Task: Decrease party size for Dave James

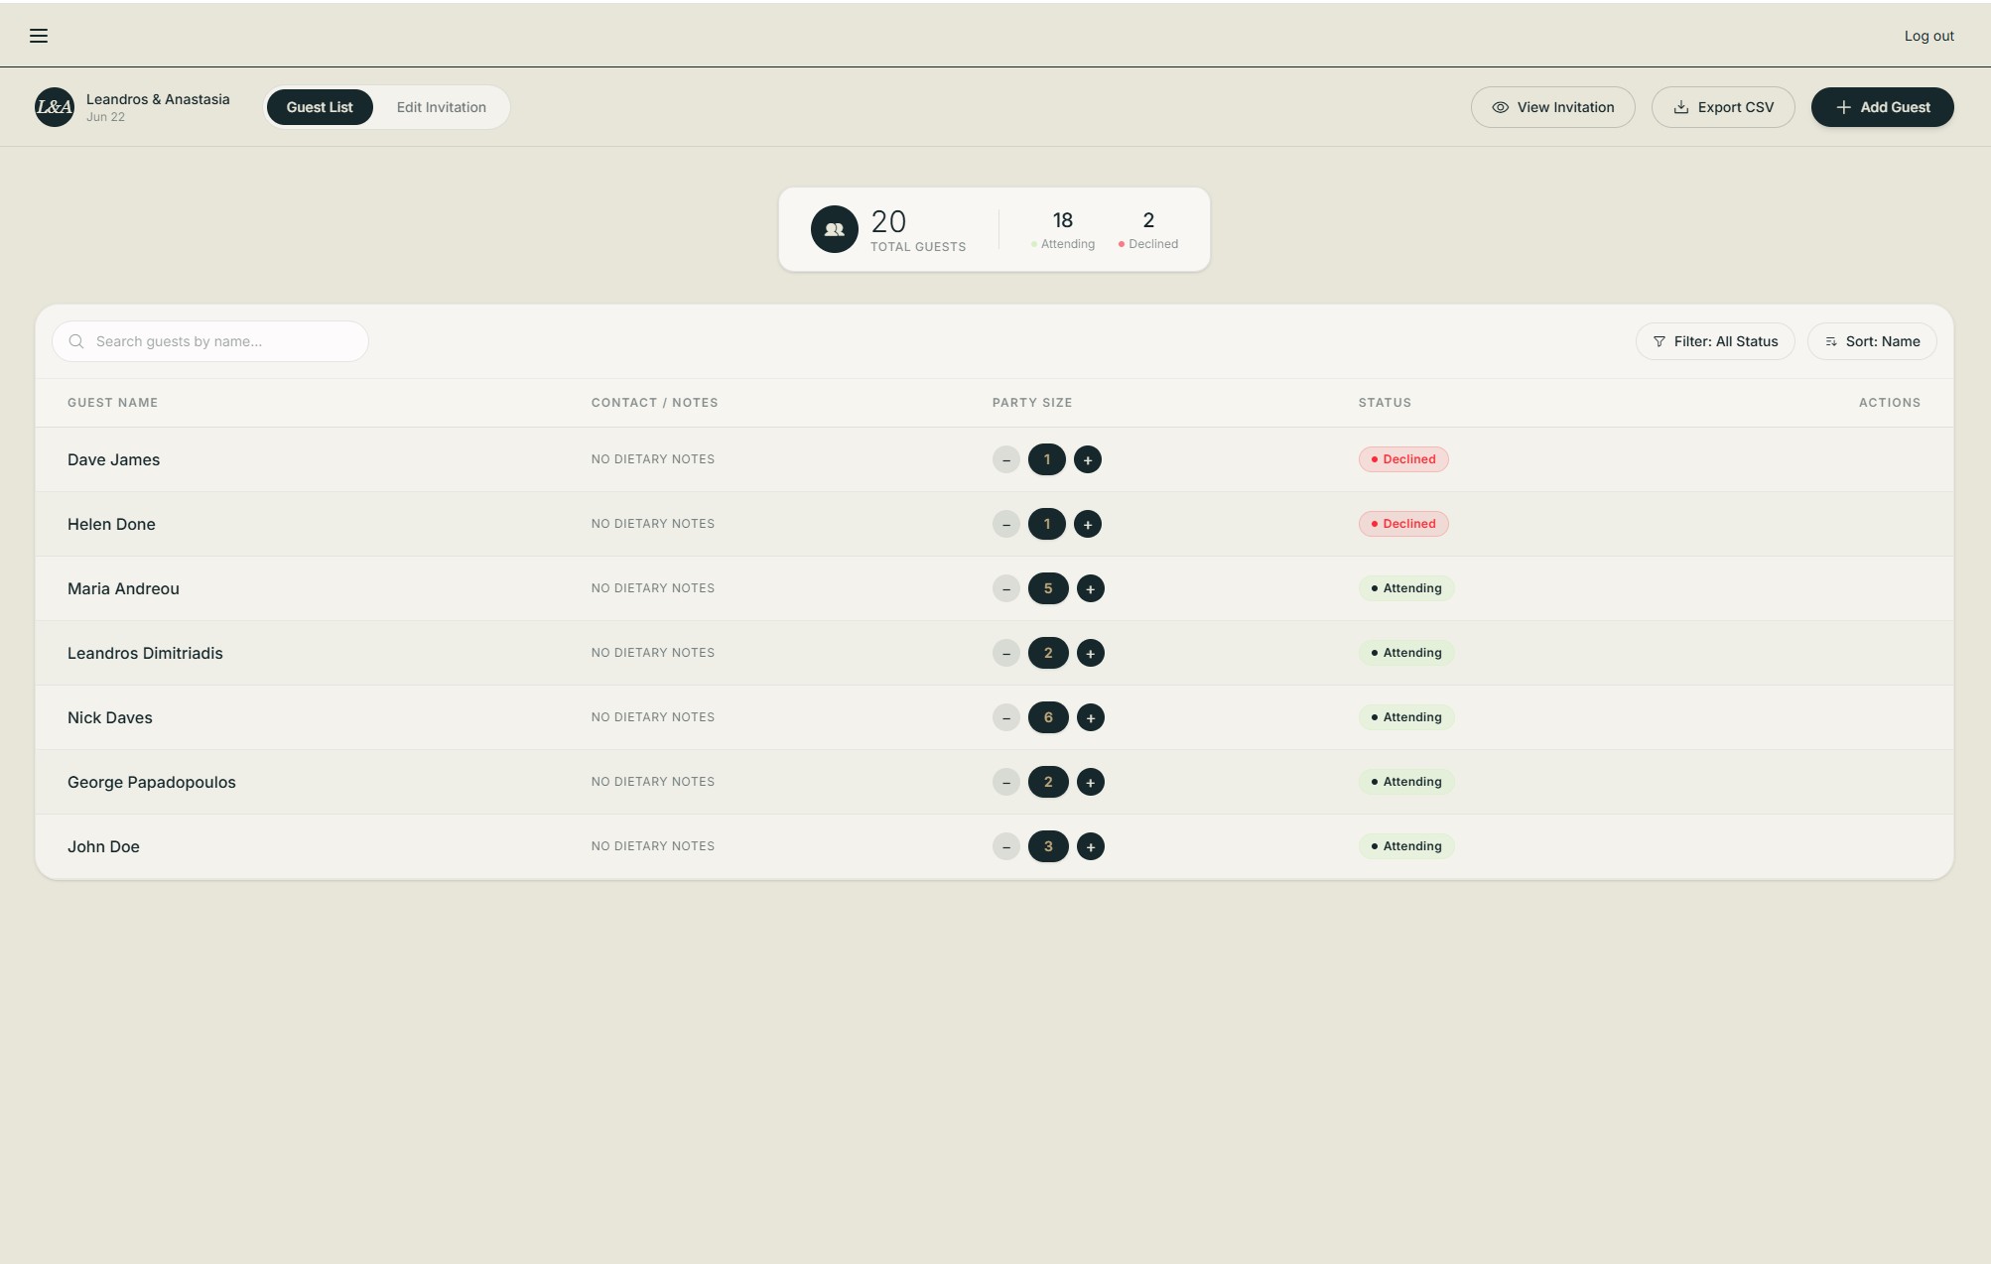Action: [x=1006, y=459]
